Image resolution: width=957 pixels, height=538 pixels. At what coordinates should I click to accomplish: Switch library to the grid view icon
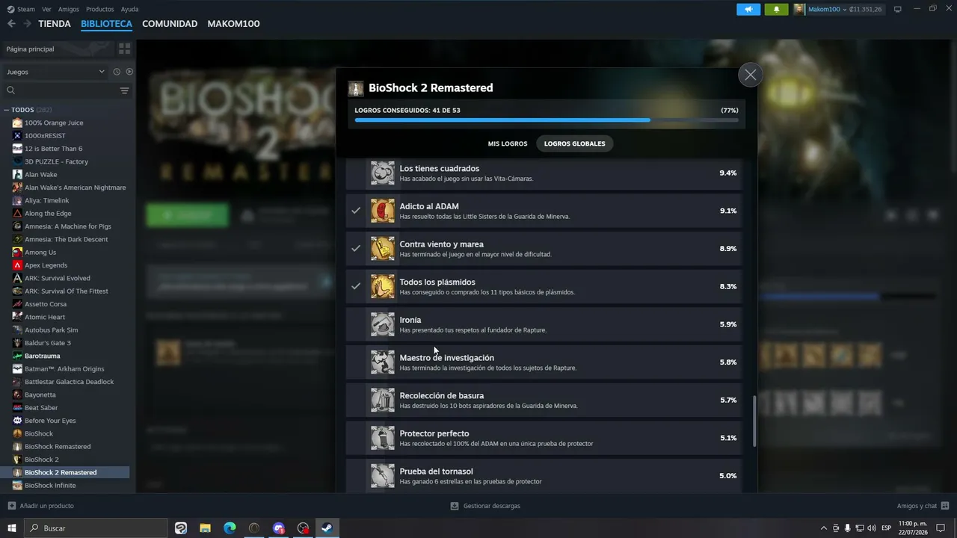[124, 49]
